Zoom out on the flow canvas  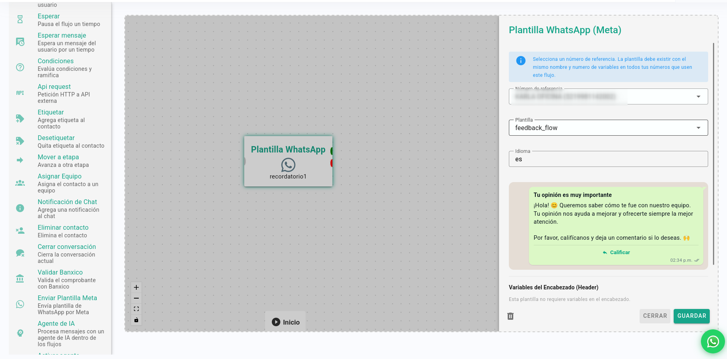click(x=136, y=298)
